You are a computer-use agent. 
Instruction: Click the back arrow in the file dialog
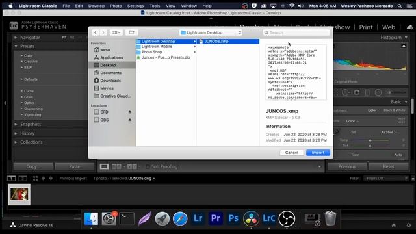pyautogui.click(x=96, y=32)
